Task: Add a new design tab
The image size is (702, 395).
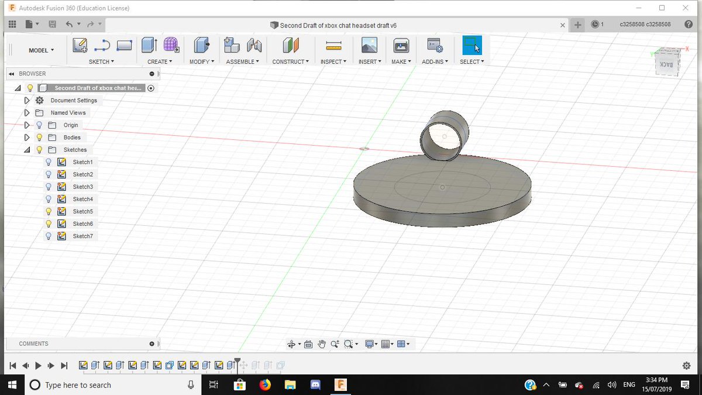Action: click(577, 25)
